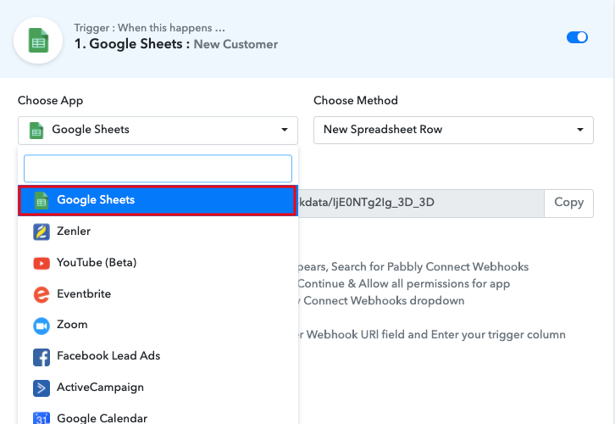Click the "Choose App" label
Image resolution: width=615 pixels, height=424 pixels.
(x=50, y=101)
